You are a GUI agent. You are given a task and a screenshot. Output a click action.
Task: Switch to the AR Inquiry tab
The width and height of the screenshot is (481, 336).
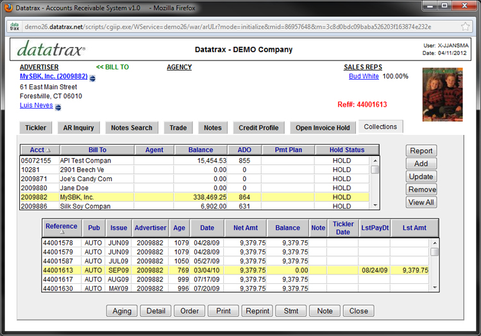pyautogui.click(x=78, y=128)
